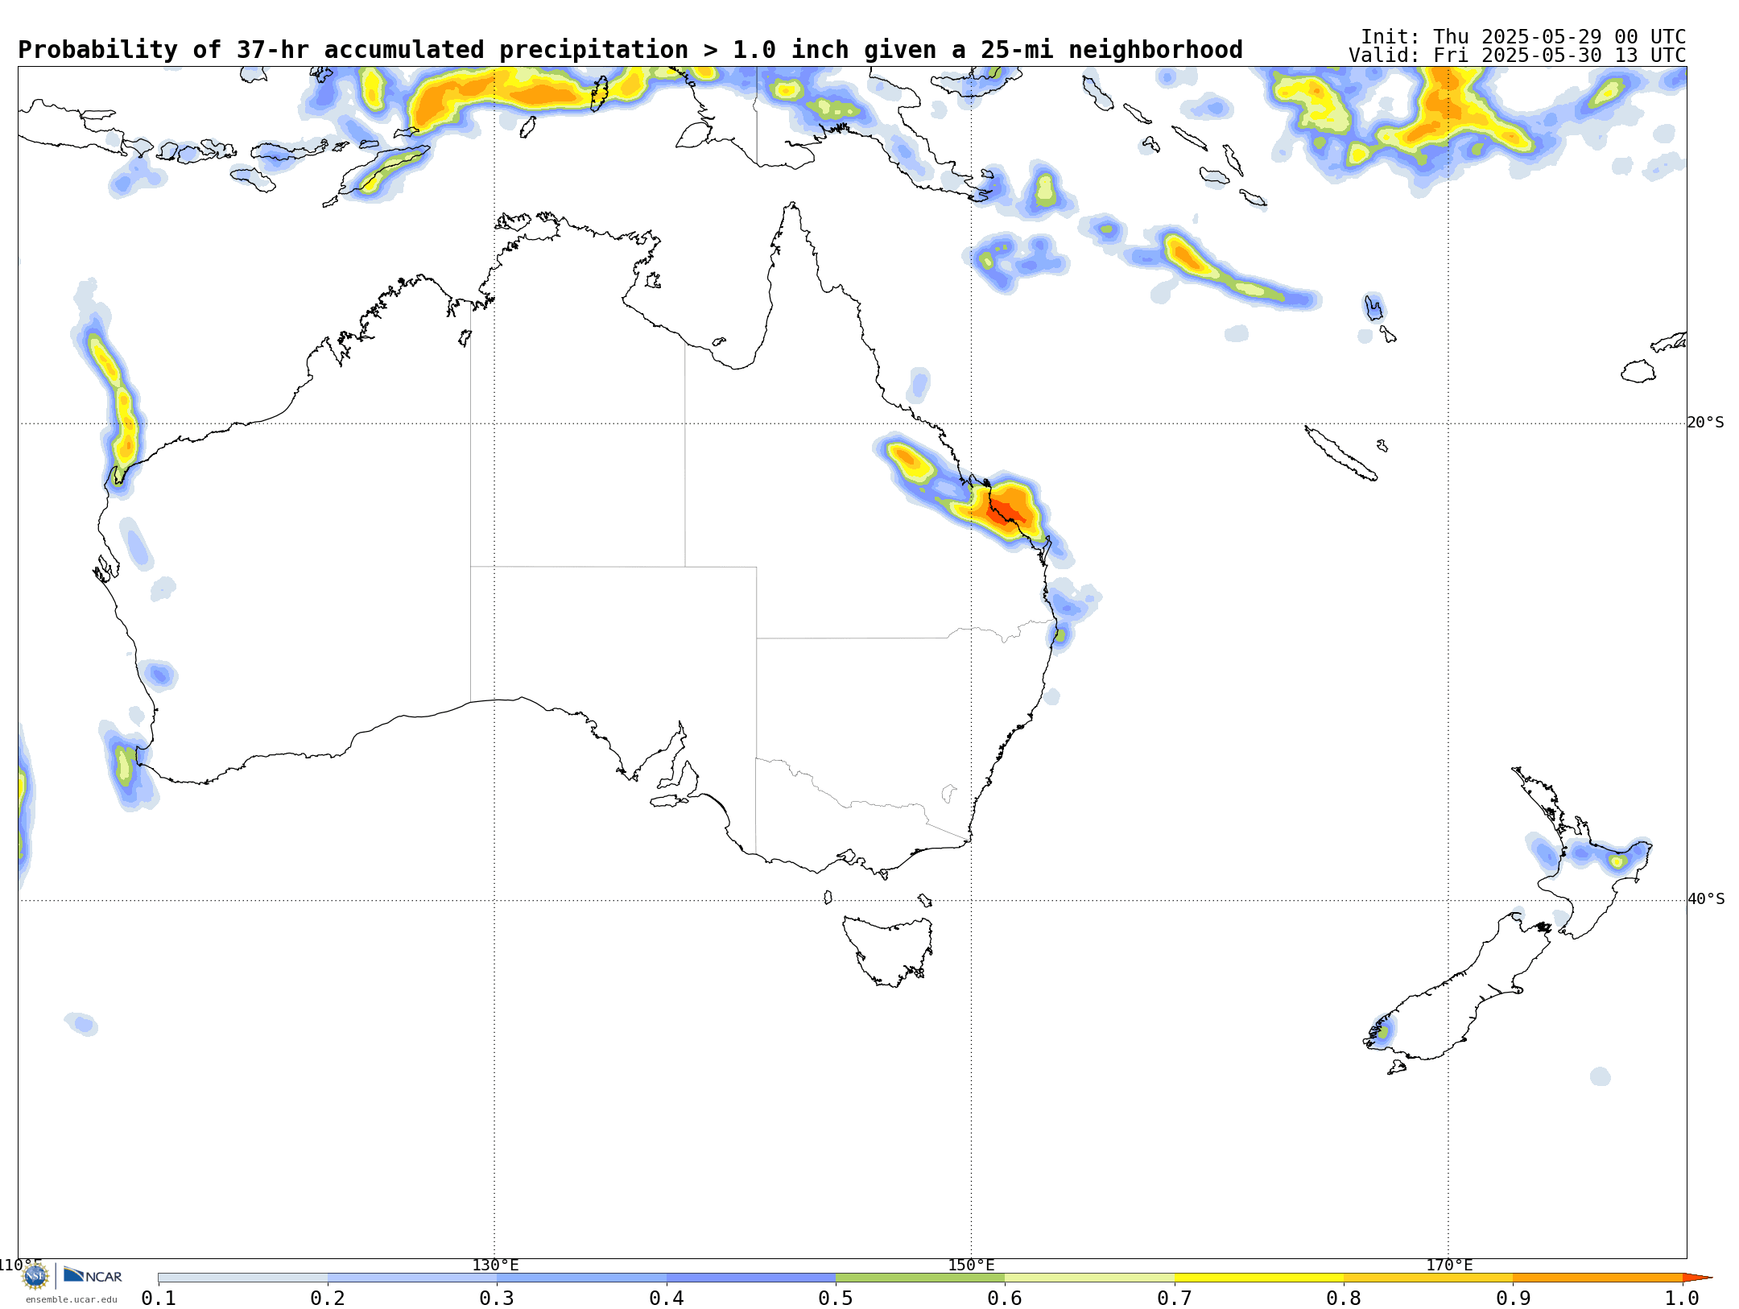Click the 0.5–0.6 green colorbar segment
The image size is (1739, 1309).
[x=920, y=1278]
